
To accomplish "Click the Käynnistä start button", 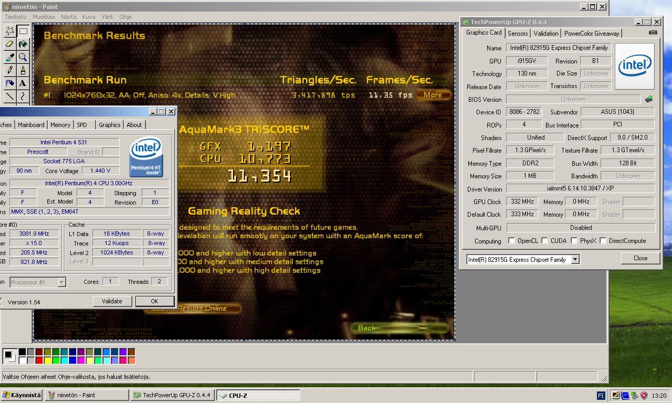I will pos(21,395).
